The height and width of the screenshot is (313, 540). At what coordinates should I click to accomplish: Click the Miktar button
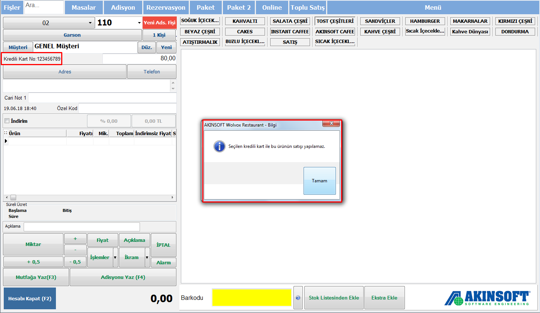click(33, 244)
